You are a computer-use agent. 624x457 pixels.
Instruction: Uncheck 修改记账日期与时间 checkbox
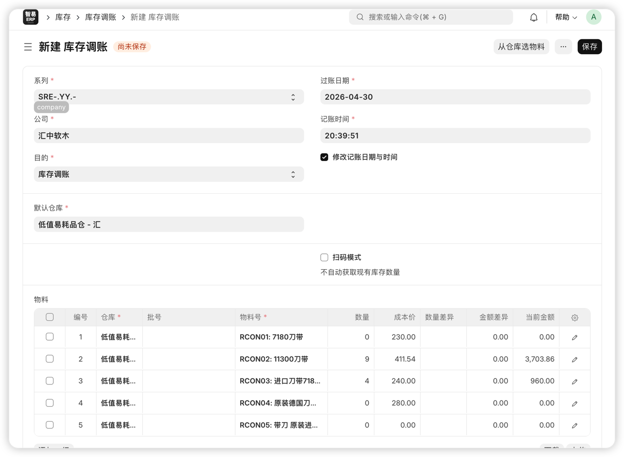click(x=324, y=157)
